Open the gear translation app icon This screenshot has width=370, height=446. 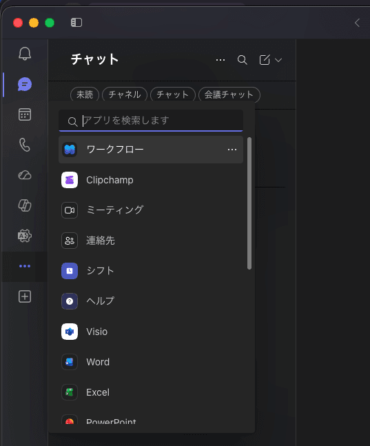(x=25, y=236)
